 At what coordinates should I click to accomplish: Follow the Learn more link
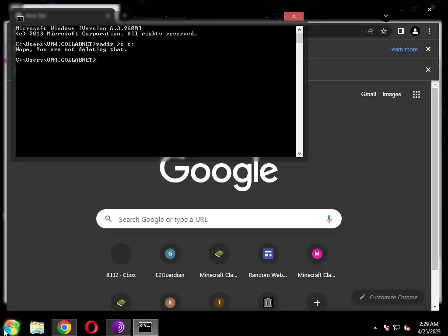coord(403,49)
